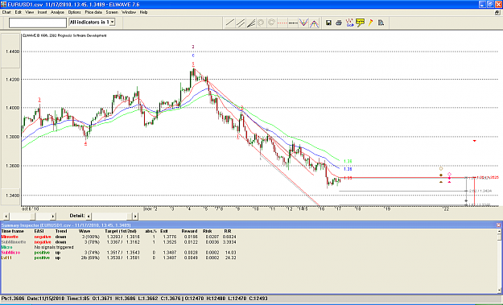Open the Help menu
Viewport: 503px width, 305px height.
[x=143, y=12]
